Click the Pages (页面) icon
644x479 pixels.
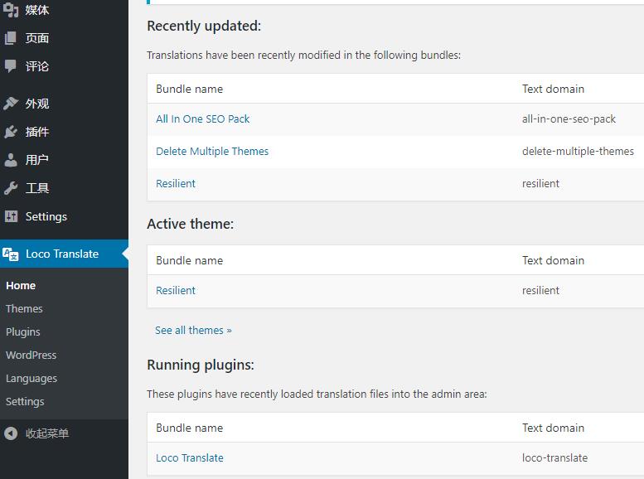11,38
